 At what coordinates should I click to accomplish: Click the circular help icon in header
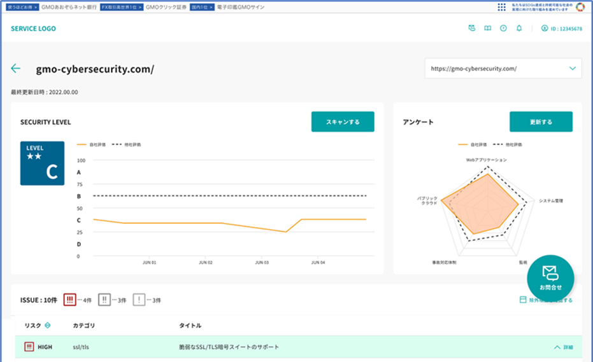[x=503, y=29]
